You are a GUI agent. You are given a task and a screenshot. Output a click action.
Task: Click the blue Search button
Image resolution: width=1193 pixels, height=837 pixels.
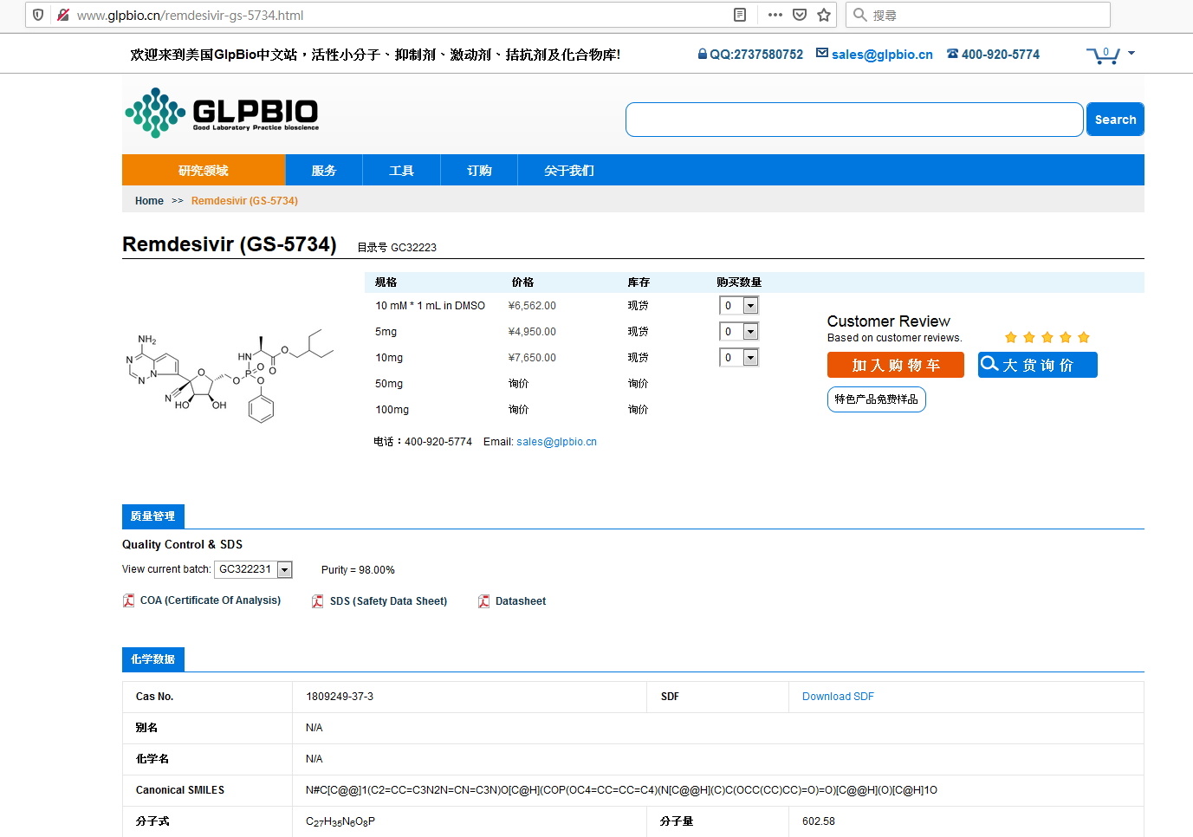(1115, 120)
